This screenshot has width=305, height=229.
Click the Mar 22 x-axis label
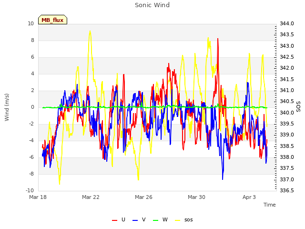(91, 197)
